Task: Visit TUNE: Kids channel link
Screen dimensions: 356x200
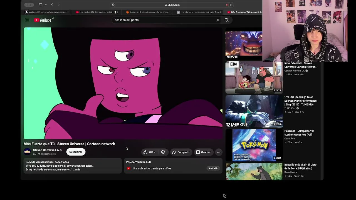Action: 290,108
